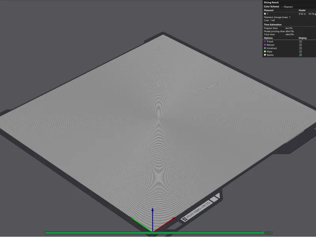
Task: Click the magenta Retract color swatch
Action: [x=265, y=45]
